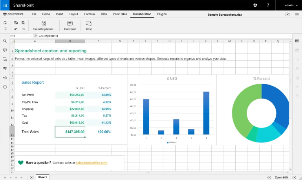Screen dimensions: 302x180
Task: Click the open file location icon
Action: coord(287,14)
